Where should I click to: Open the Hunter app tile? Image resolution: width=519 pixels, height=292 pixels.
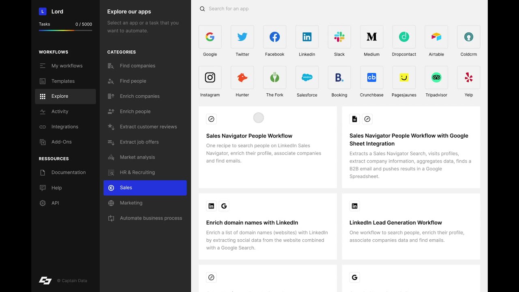[x=242, y=77]
